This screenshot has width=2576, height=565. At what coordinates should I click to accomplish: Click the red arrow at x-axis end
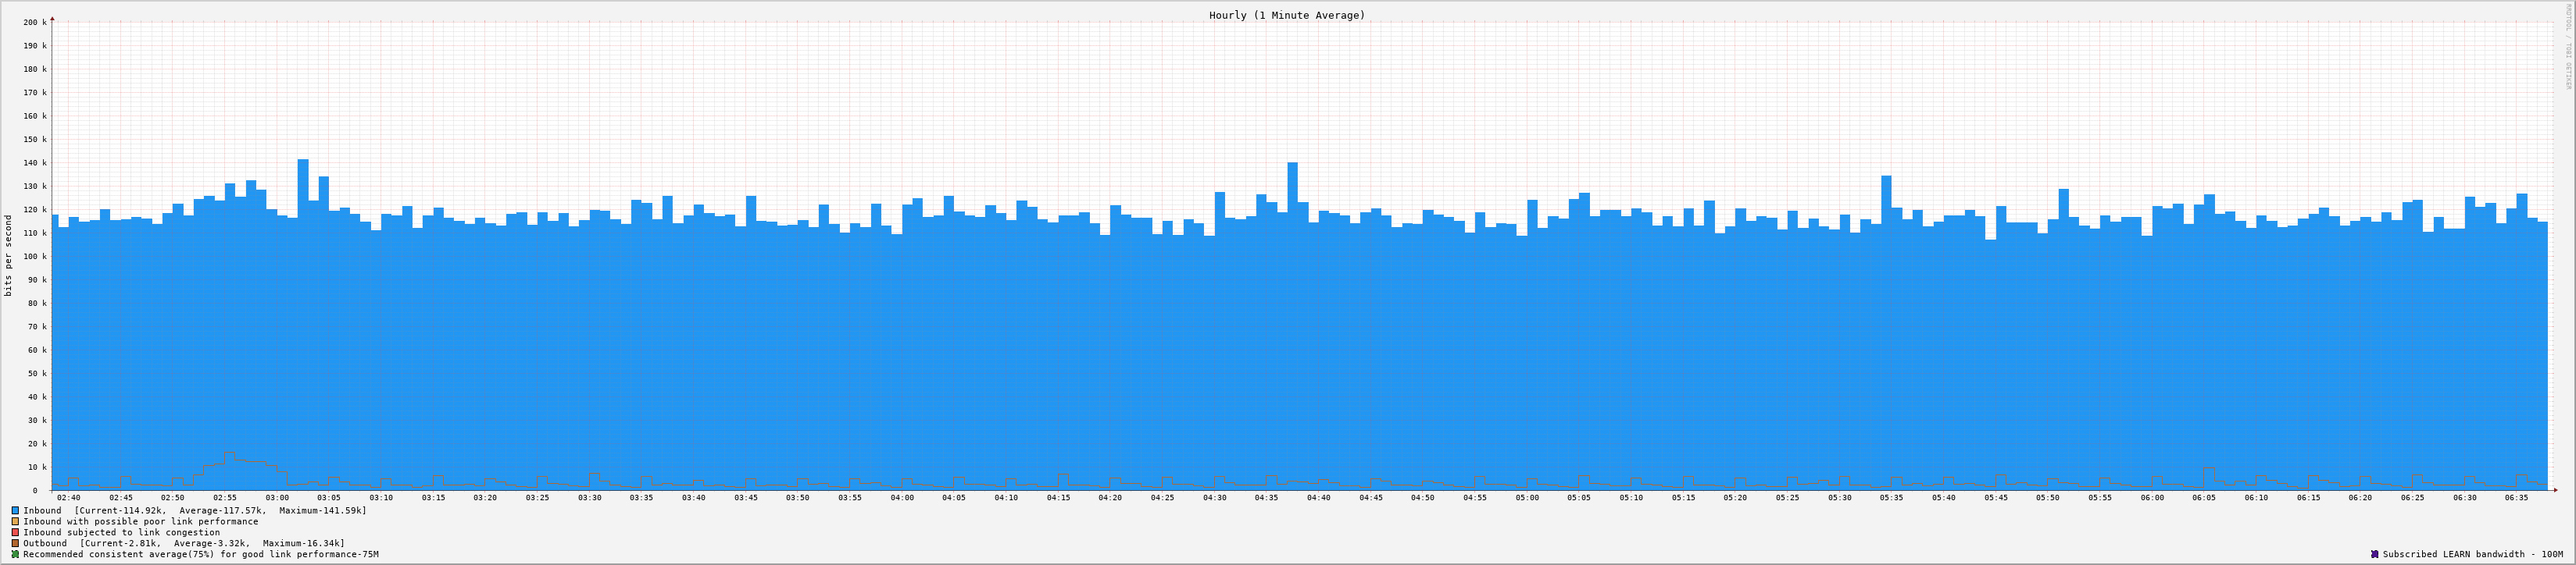coord(2554,490)
